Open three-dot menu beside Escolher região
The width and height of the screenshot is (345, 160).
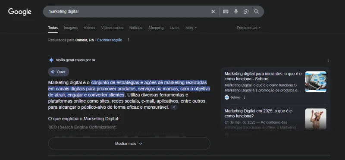(x=129, y=40)
